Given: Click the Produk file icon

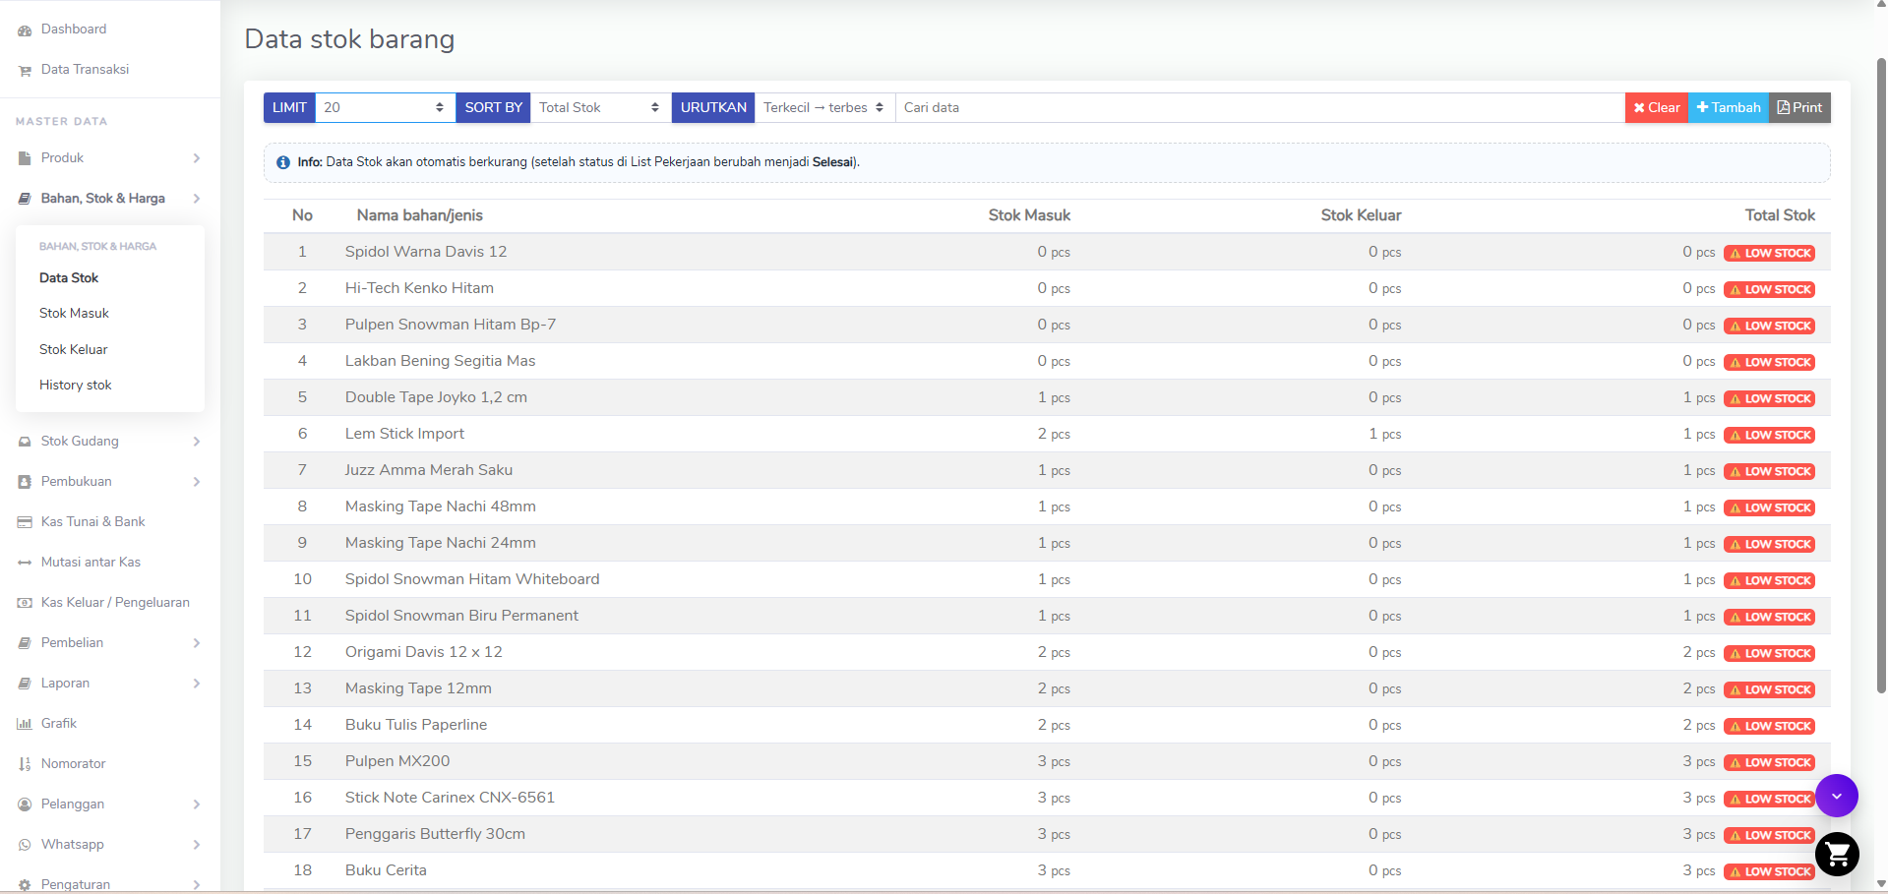Looking at the screenshot, I should tap(25, 158).
